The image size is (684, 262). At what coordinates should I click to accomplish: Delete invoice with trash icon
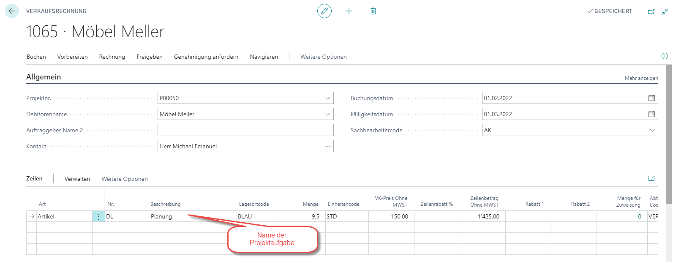tap(373, 11)
